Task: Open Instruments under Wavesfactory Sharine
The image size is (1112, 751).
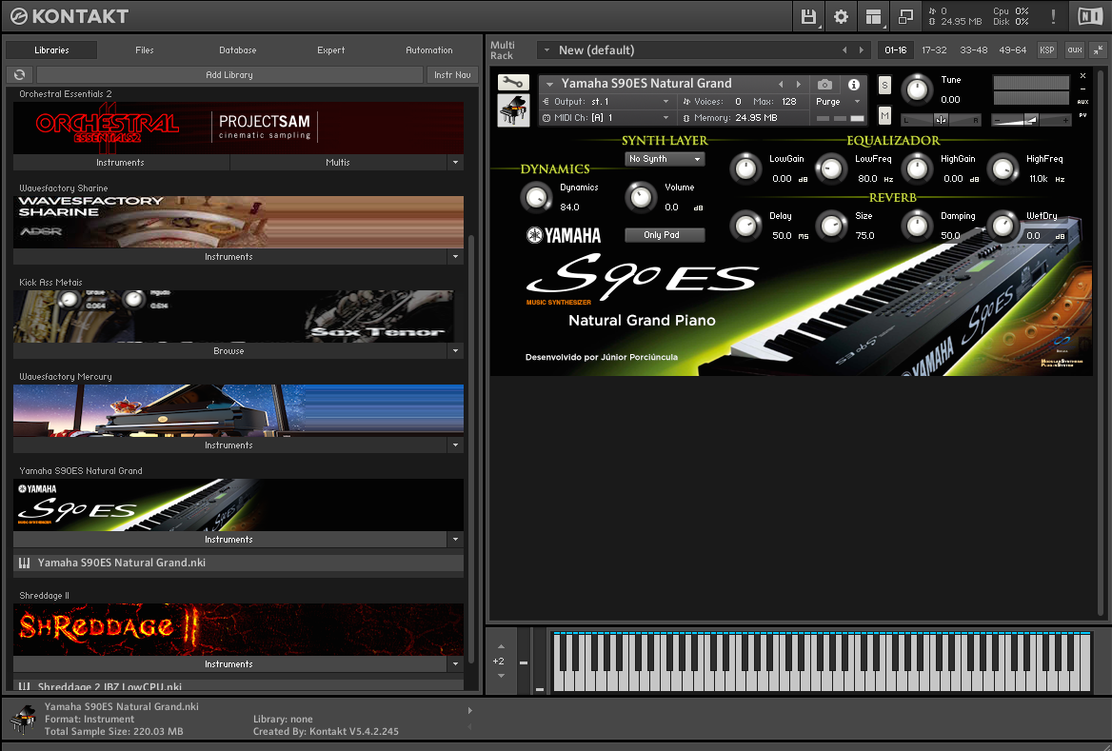Action: (229, 257)
